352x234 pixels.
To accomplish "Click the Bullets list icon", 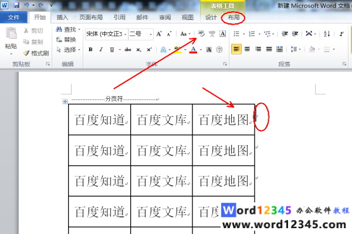I will [x=236, y=34].
